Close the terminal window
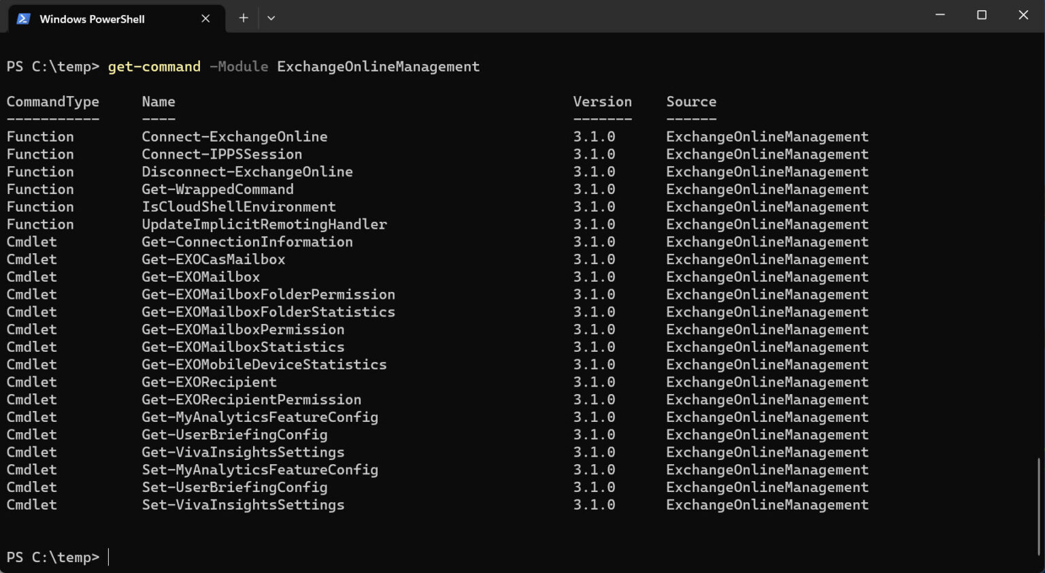The height and width of the screenshot is (573, 1045). (x=1023, y=15)
